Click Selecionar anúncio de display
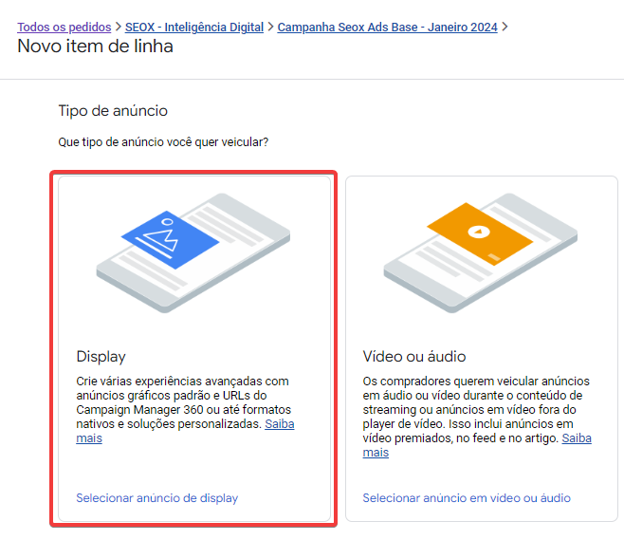 click(x=157, y=498)
